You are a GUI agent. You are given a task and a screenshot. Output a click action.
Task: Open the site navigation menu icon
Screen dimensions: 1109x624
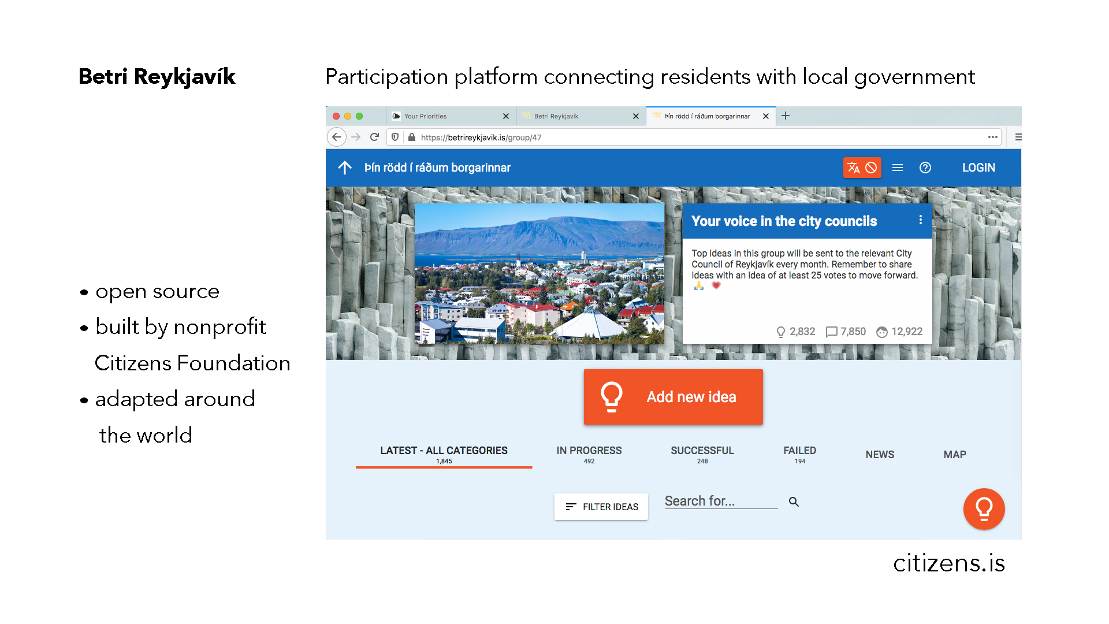[898, 168]
